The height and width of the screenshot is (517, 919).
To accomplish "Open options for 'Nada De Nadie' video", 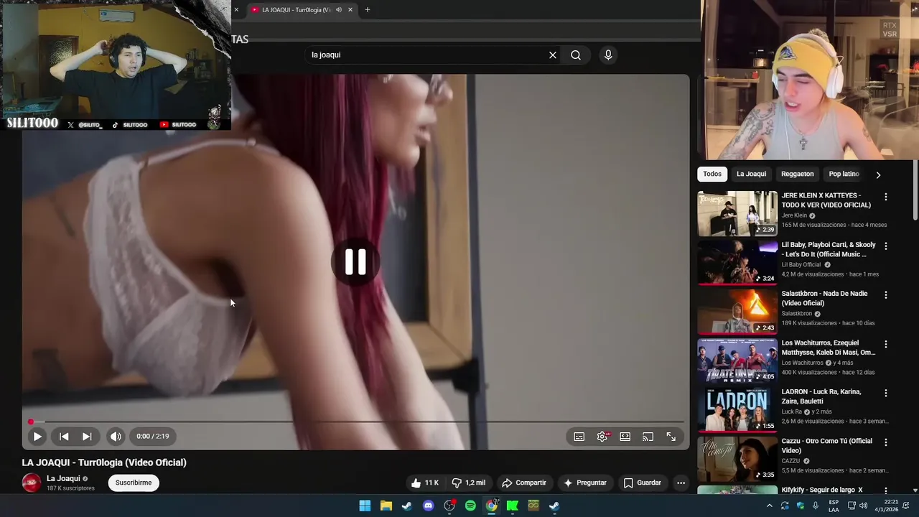I will (885, 295).
